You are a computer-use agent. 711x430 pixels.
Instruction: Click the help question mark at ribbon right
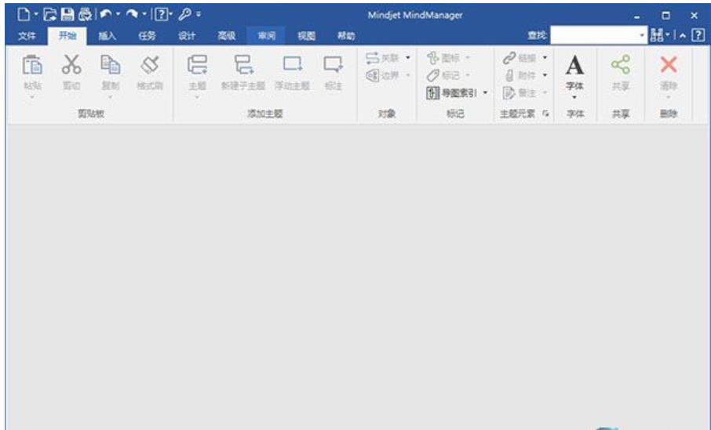click(x=698, y=34)
